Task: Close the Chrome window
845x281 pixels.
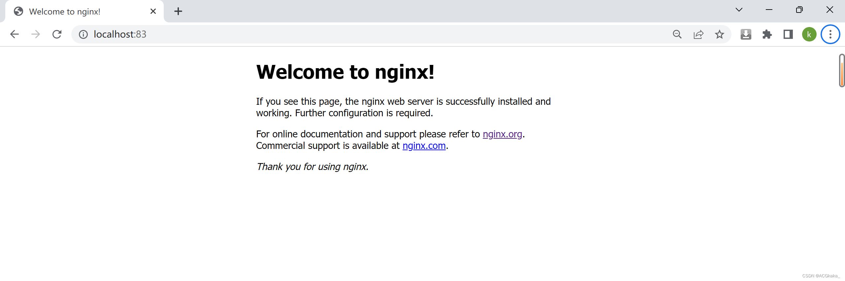Action: click(x=830, y=10)
